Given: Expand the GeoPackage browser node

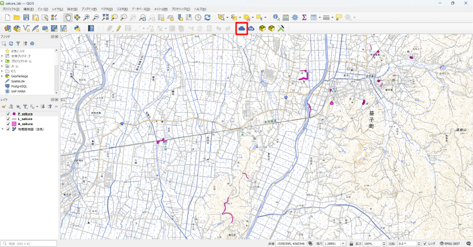Looking at the screenshot, I should [2, 76].
